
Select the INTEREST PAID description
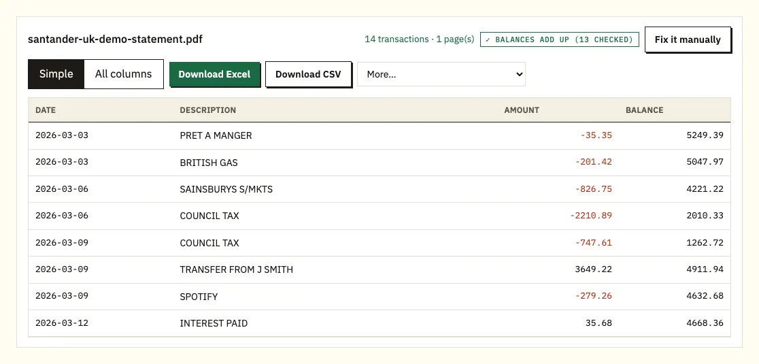pyautogui.click(x=214, y=324)
